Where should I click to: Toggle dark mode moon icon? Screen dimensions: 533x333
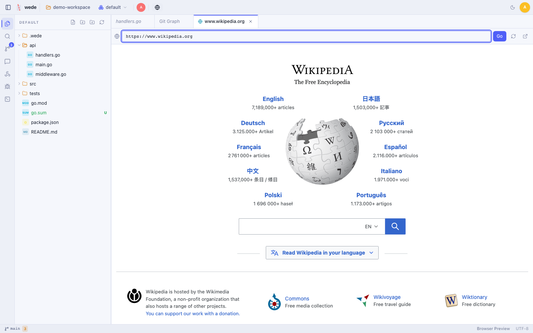pos(513,7)
